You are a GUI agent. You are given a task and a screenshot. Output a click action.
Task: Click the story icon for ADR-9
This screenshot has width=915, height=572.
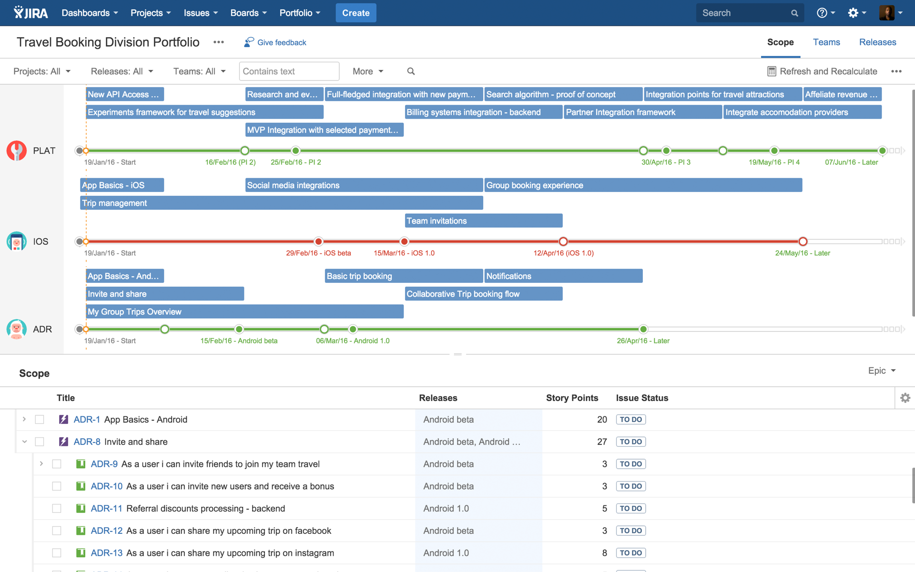(x=81, y=464)
